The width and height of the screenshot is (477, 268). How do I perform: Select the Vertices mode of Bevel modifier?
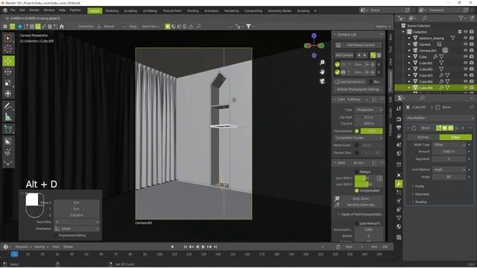pyautogui.click(x=423, y=137)
